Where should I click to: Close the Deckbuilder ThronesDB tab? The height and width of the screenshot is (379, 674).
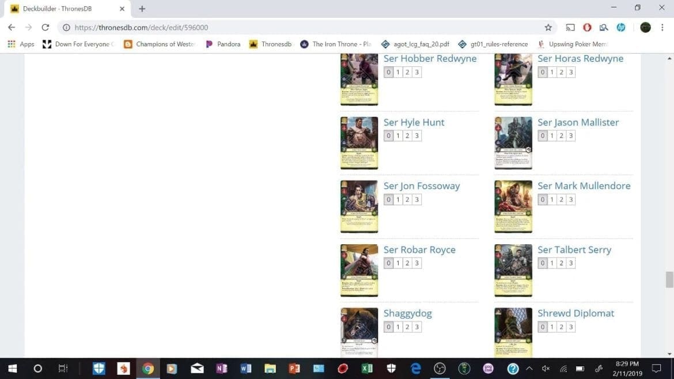pos(122,9)
